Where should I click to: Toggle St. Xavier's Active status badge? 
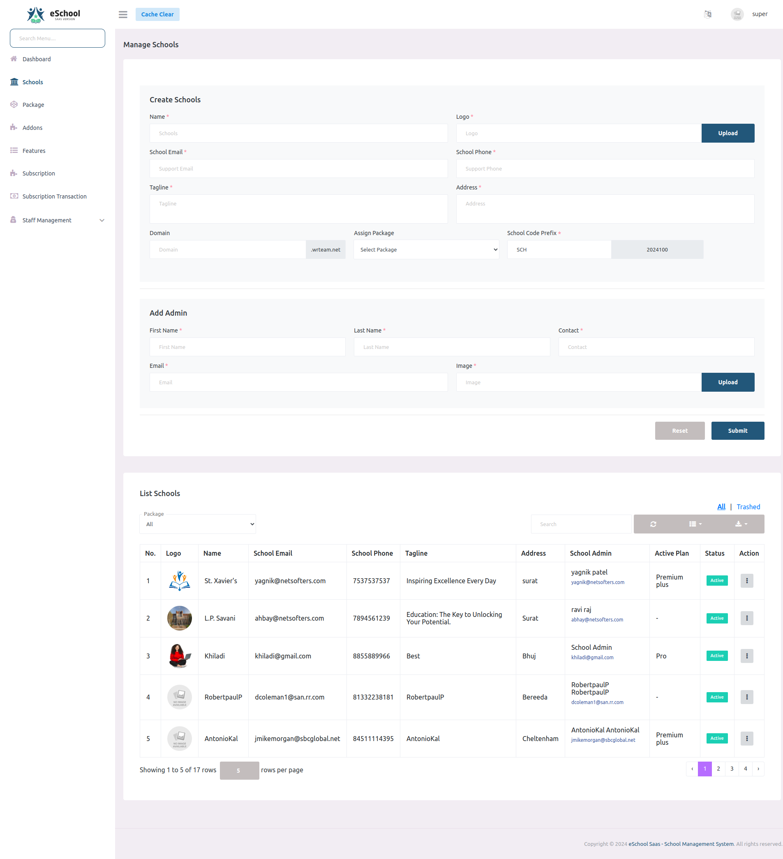tap(716, 580)
